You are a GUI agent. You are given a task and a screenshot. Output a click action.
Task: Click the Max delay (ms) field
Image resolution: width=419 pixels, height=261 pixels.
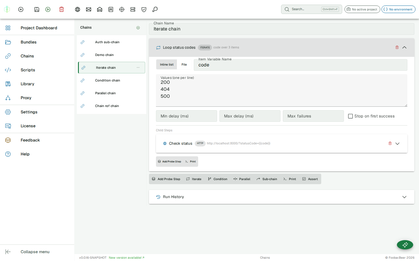250,116
